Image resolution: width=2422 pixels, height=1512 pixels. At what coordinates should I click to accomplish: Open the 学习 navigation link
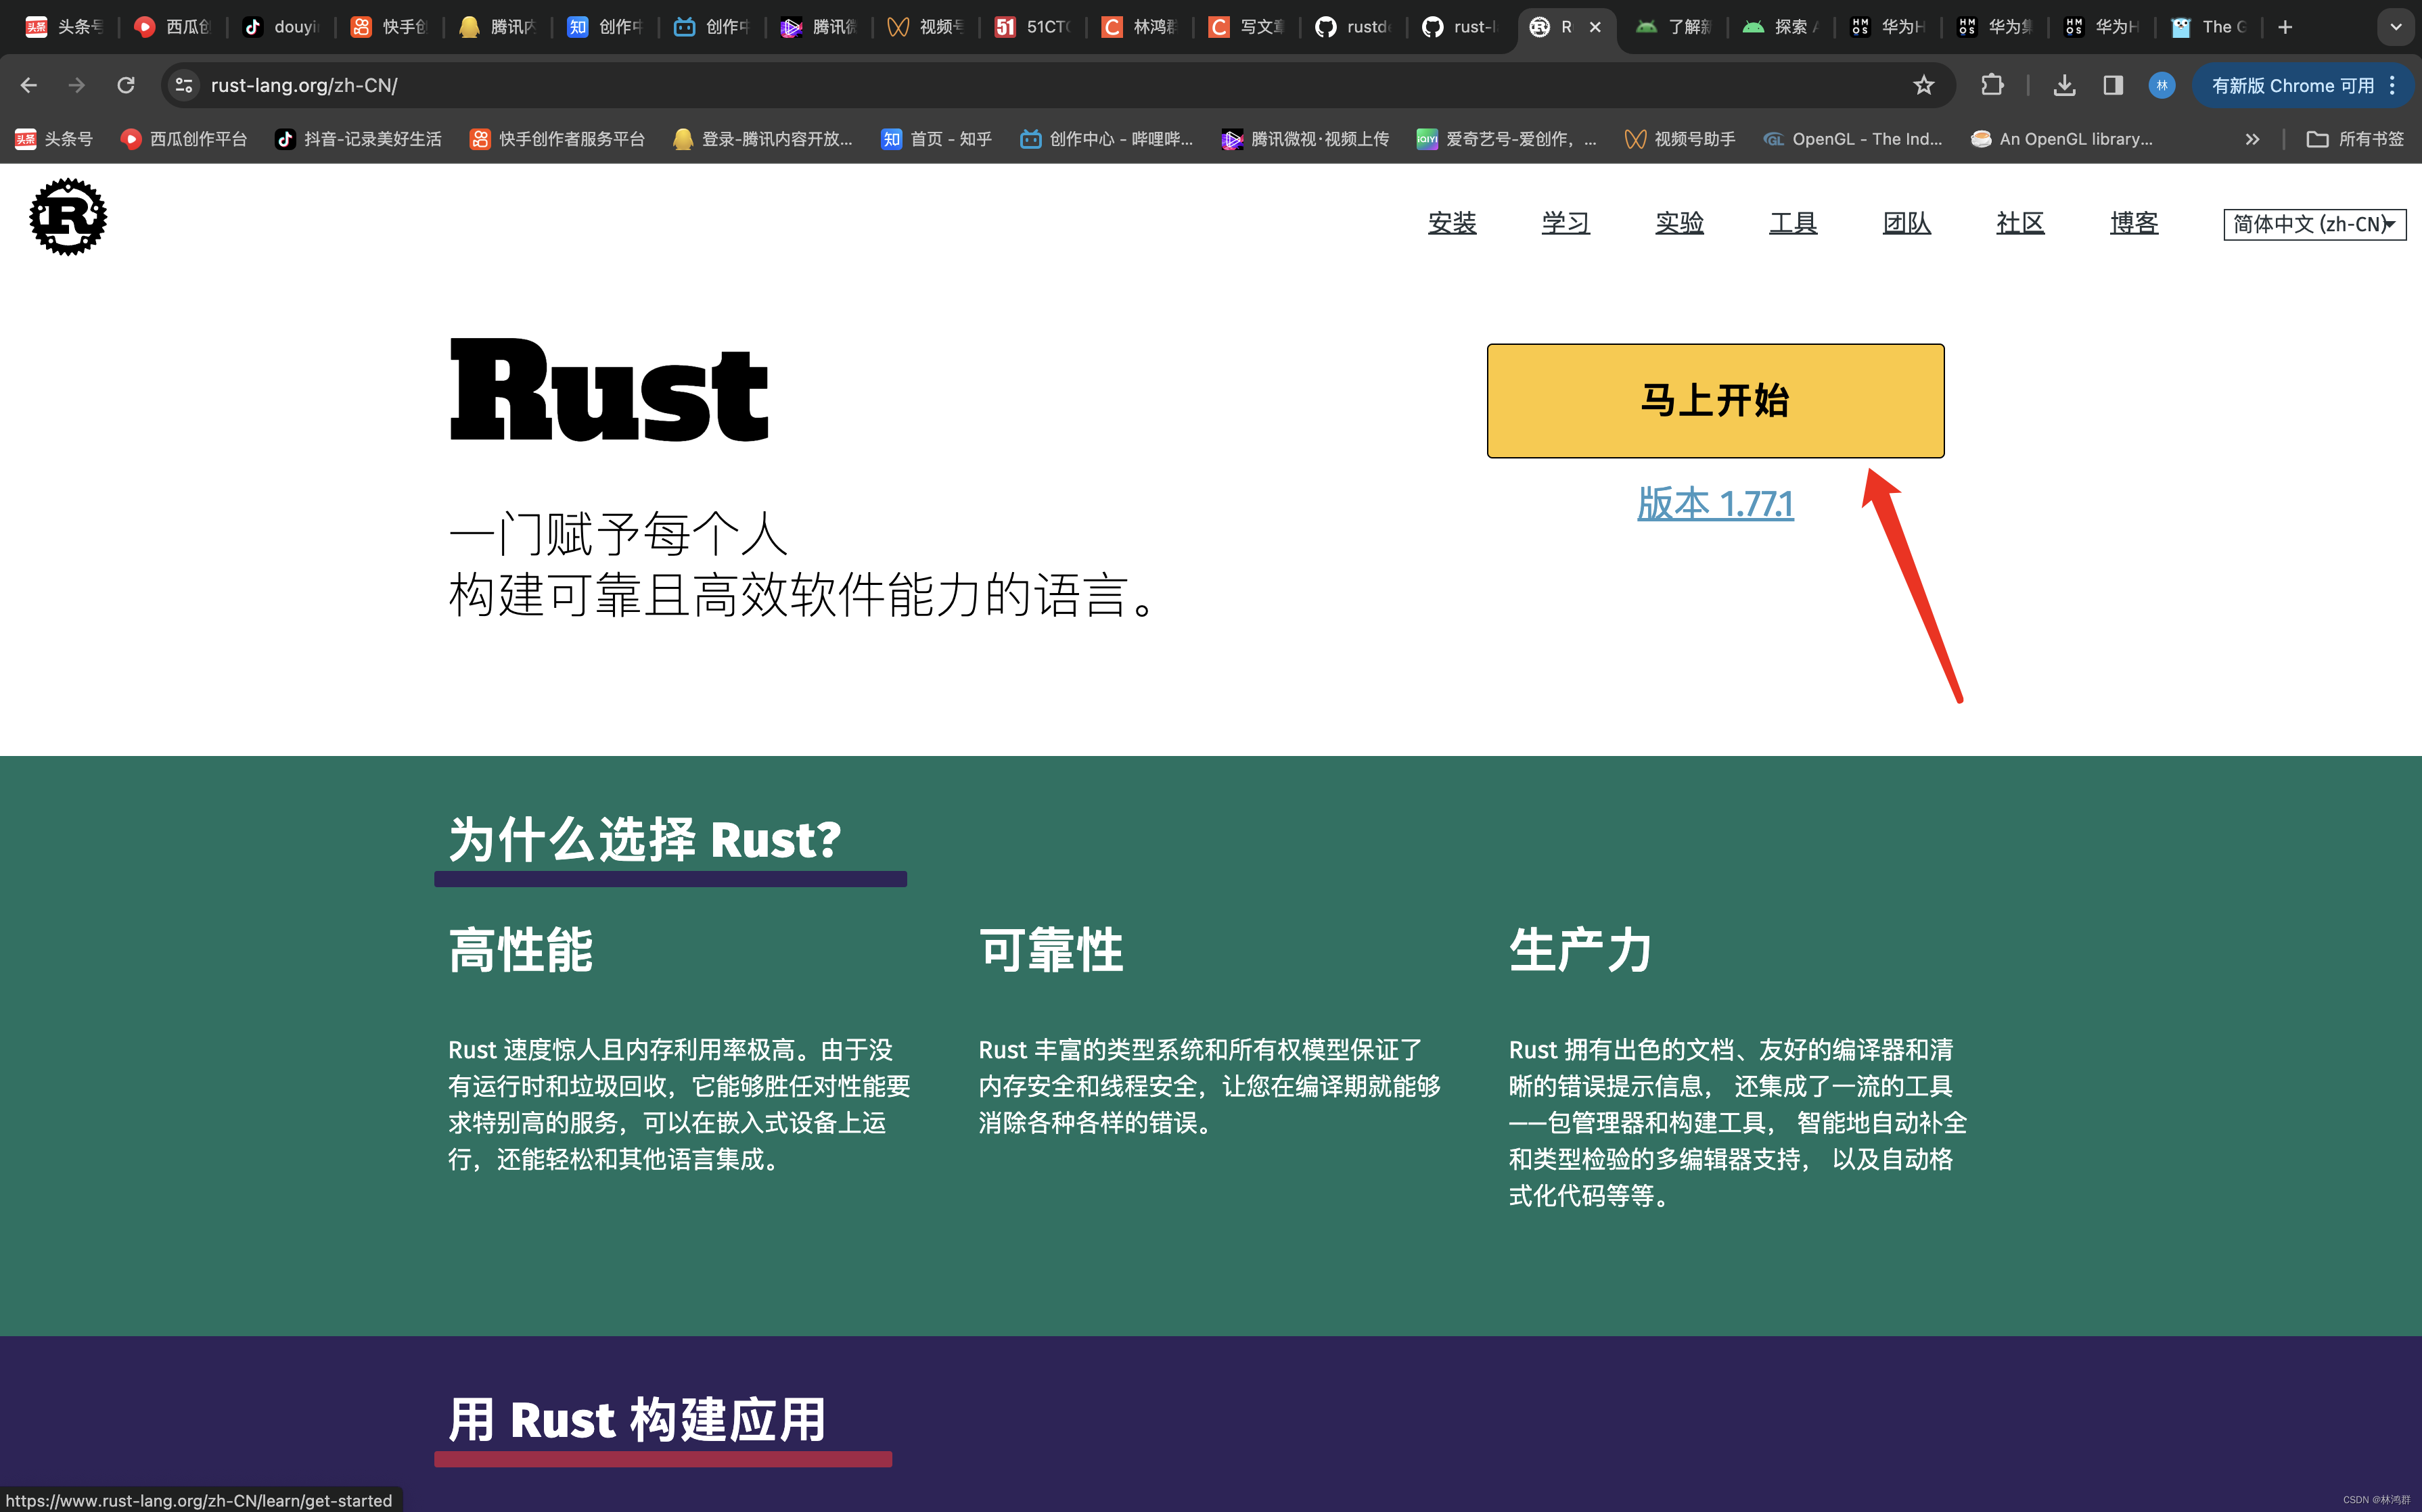click(1566, 223)
